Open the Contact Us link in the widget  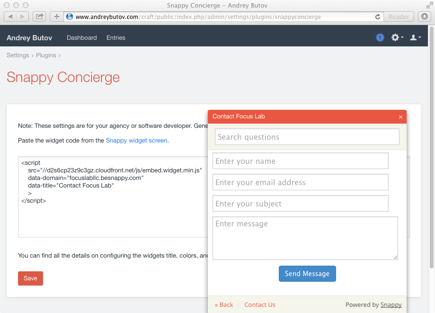[260, 304]
